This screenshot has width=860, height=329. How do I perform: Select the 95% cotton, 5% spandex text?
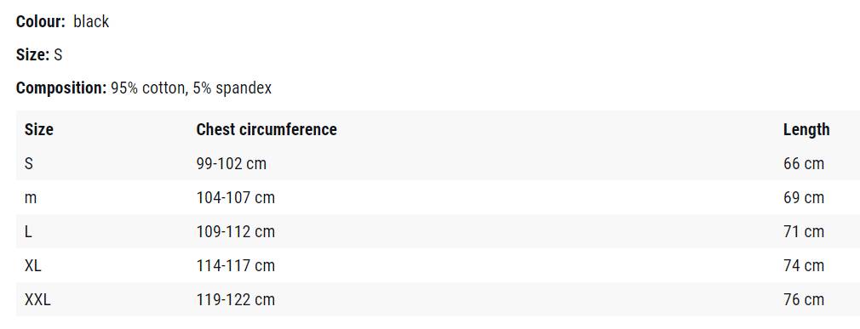click(x=192, y=88)
